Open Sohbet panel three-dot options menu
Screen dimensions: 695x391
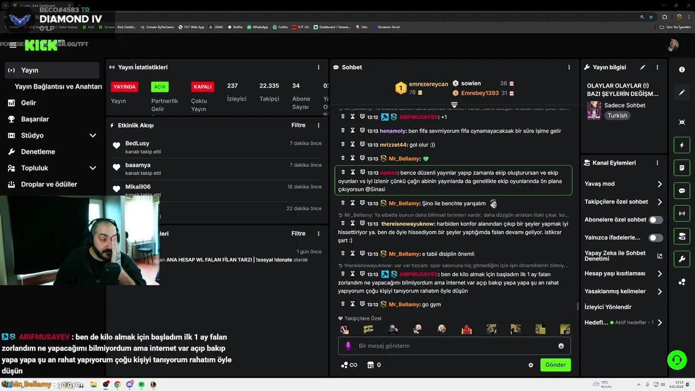pyautogui.click(x=569, y=67)
